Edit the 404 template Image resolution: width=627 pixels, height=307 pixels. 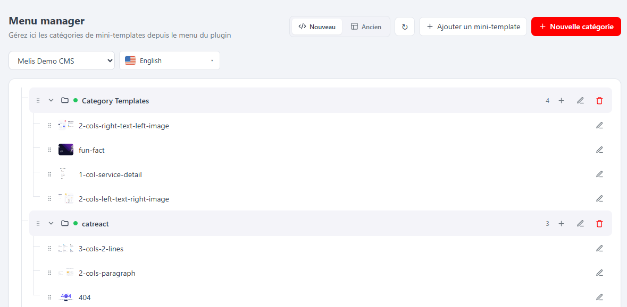click(x=599, y=297)
